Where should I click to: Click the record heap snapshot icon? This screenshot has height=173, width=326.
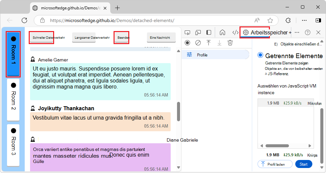click(x=187, y=43)
